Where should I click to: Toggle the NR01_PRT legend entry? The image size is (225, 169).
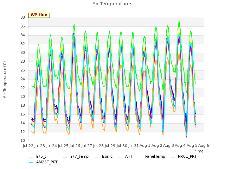coord(184,156)
